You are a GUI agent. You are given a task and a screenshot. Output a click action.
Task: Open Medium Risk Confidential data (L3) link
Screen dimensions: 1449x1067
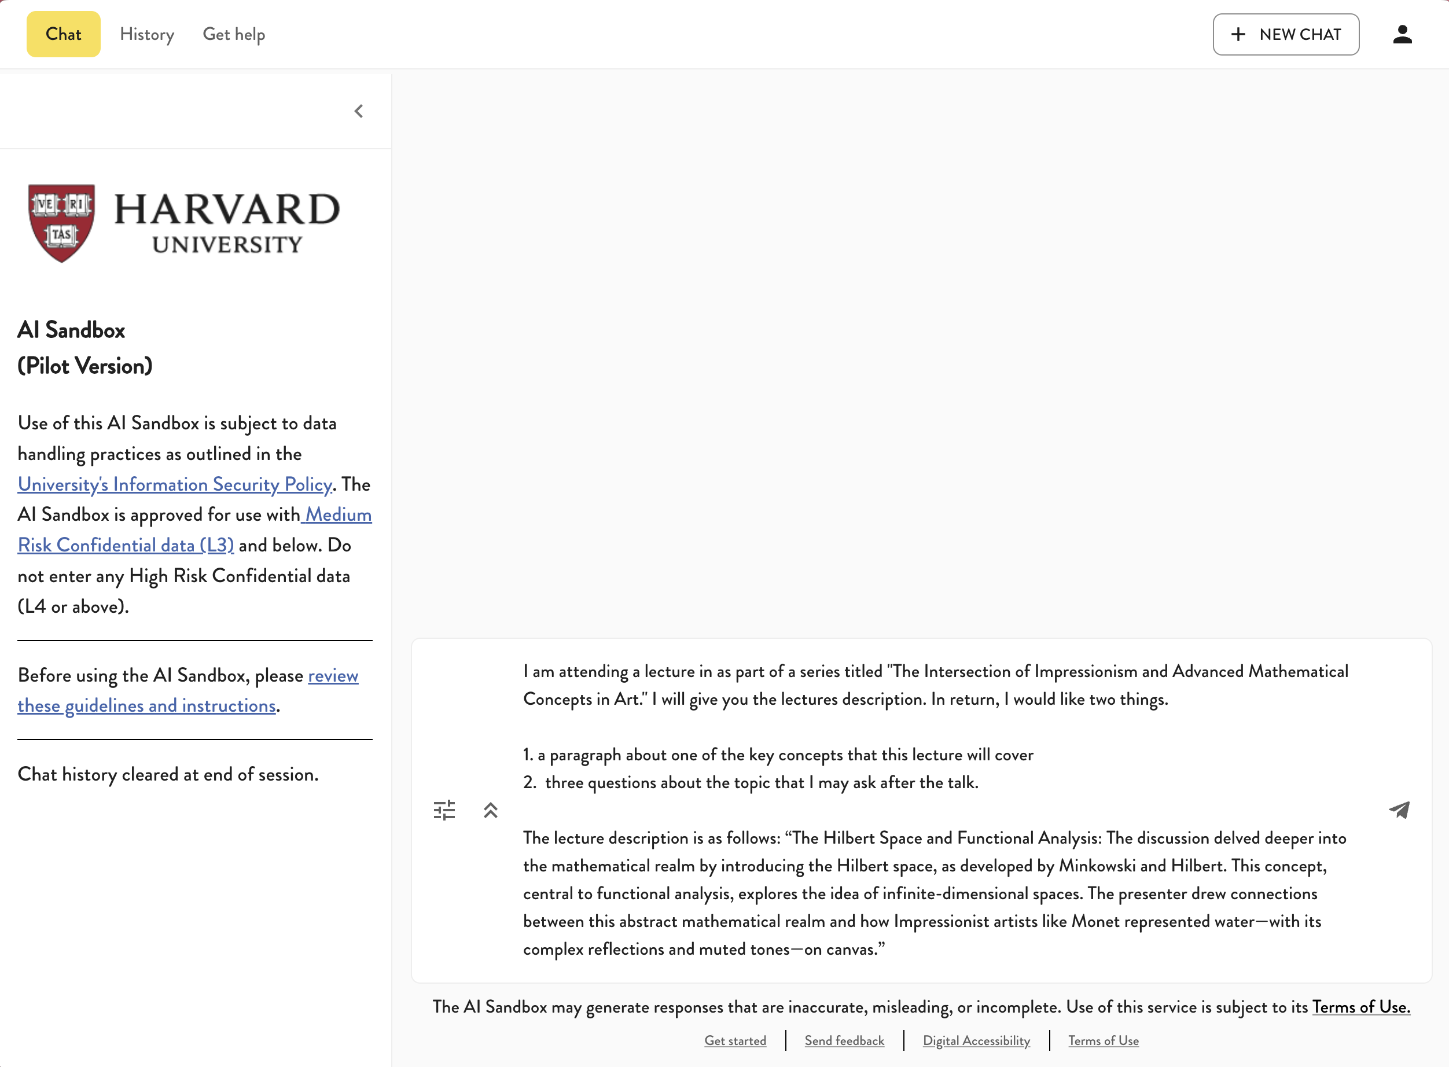pyautogui.click(x=126, y=545)
